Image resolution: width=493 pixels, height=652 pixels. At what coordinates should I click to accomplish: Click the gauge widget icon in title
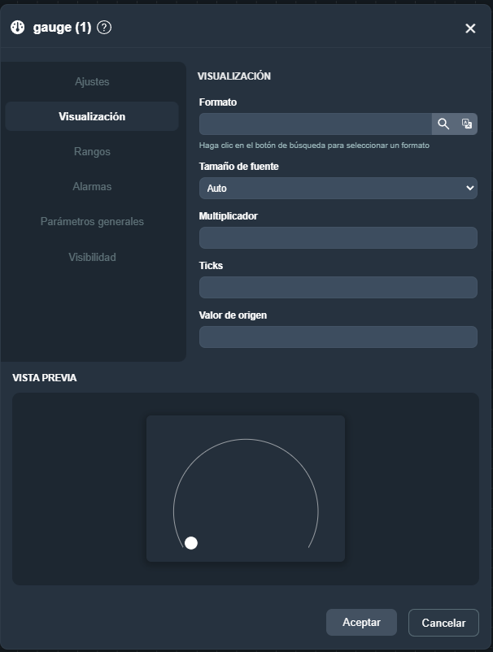pos(18,28)
